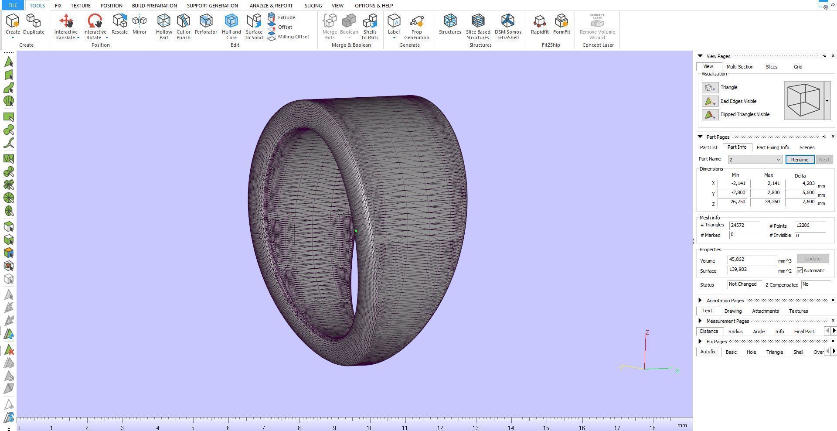Click the Extrude tool
The image size is (837, 431).
[x=281, y=17]
